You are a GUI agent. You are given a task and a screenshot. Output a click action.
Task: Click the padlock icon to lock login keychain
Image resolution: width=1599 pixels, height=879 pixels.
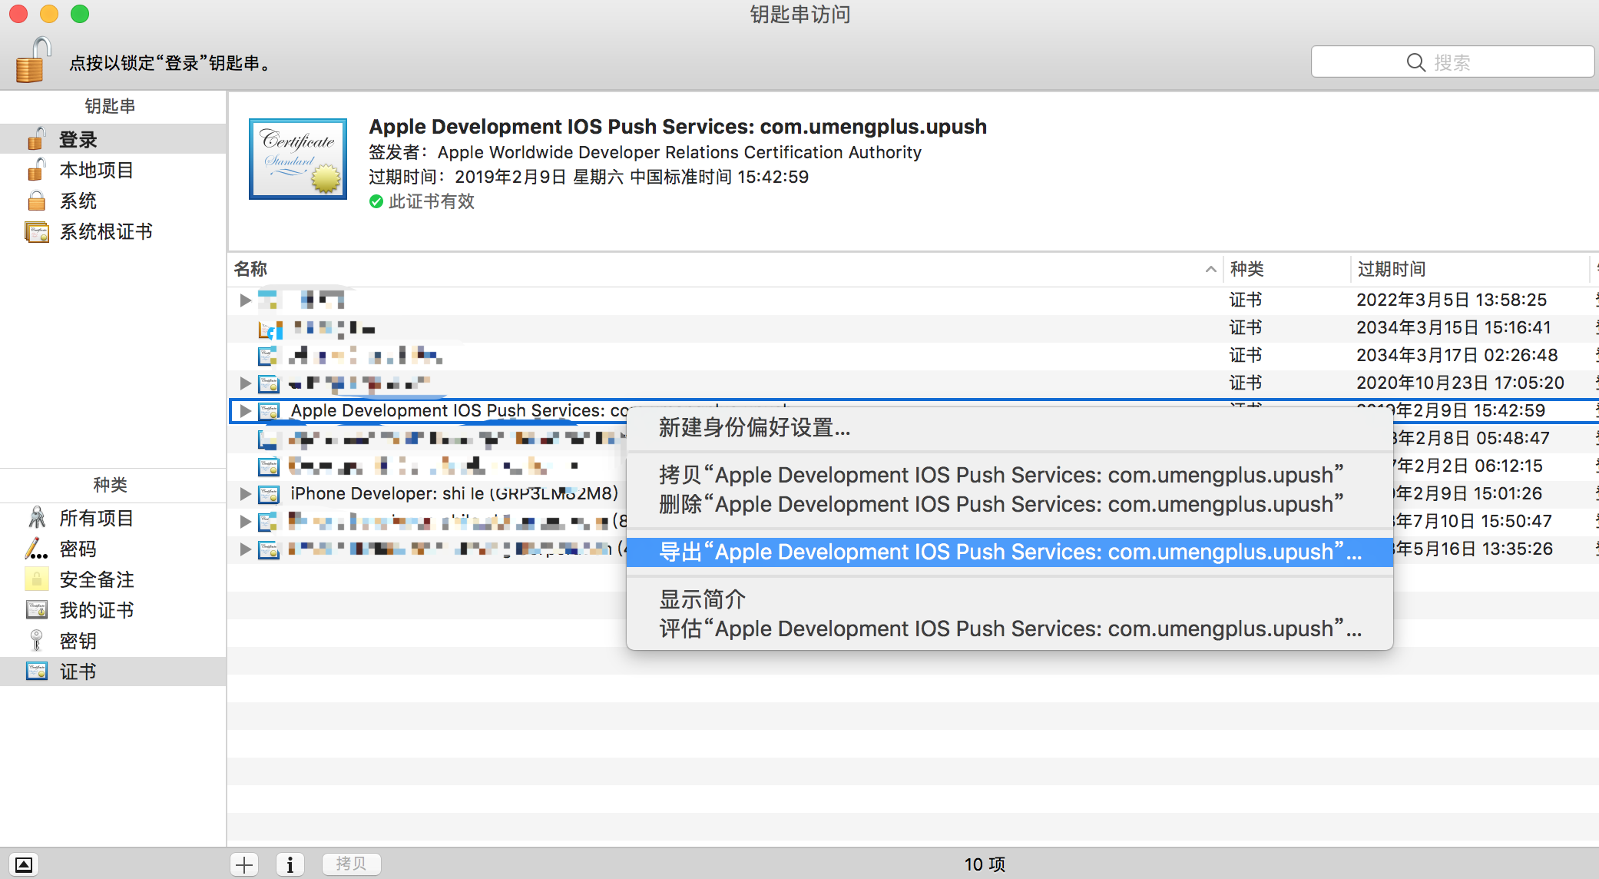[33, 61]
